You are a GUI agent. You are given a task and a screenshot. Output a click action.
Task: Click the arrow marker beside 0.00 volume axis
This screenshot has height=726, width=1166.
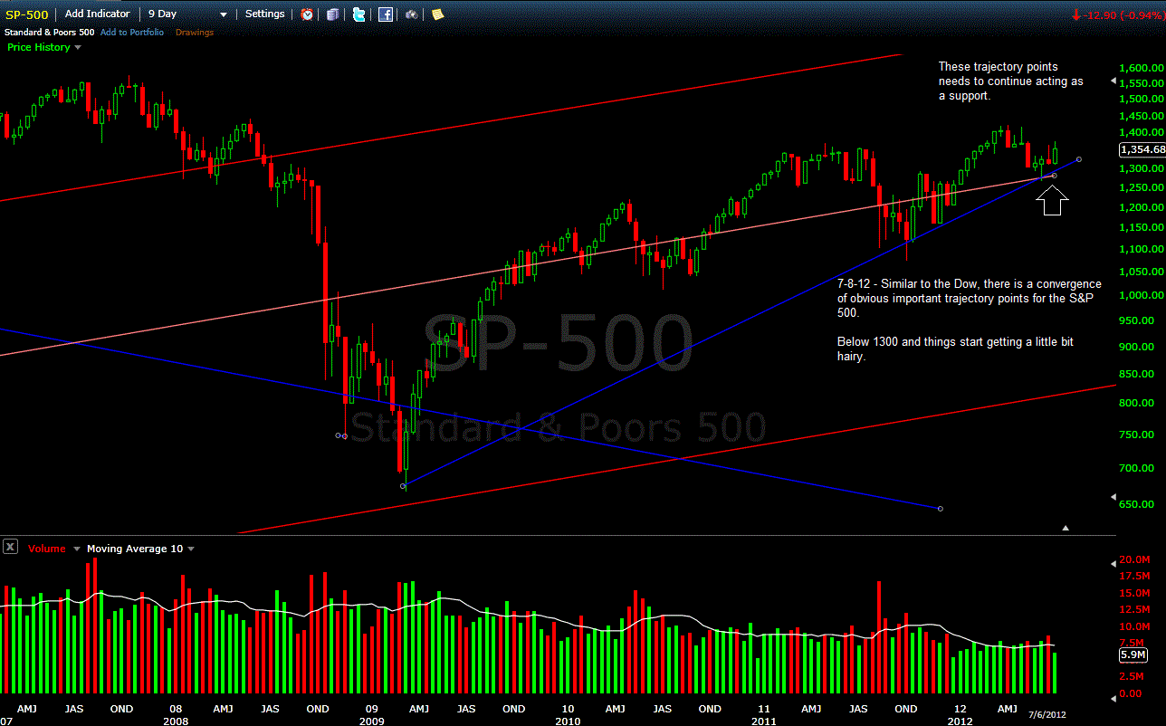pyautogui.click(x=1113, y=699)
